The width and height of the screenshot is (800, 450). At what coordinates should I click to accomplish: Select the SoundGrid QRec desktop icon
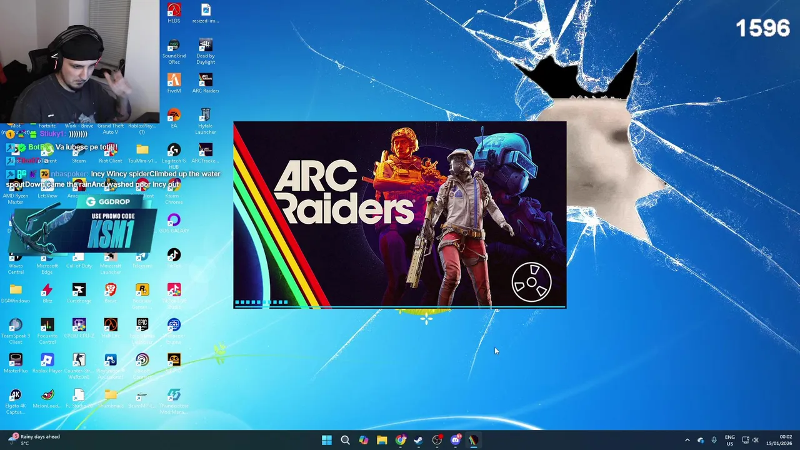[x=174, y=52]
